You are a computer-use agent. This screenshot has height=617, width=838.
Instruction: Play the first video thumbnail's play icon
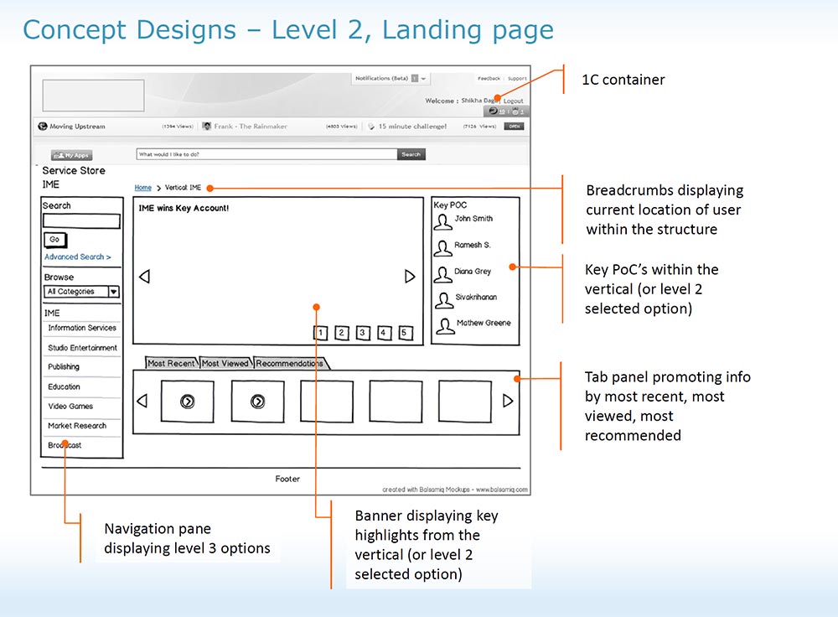pos(187,400)
